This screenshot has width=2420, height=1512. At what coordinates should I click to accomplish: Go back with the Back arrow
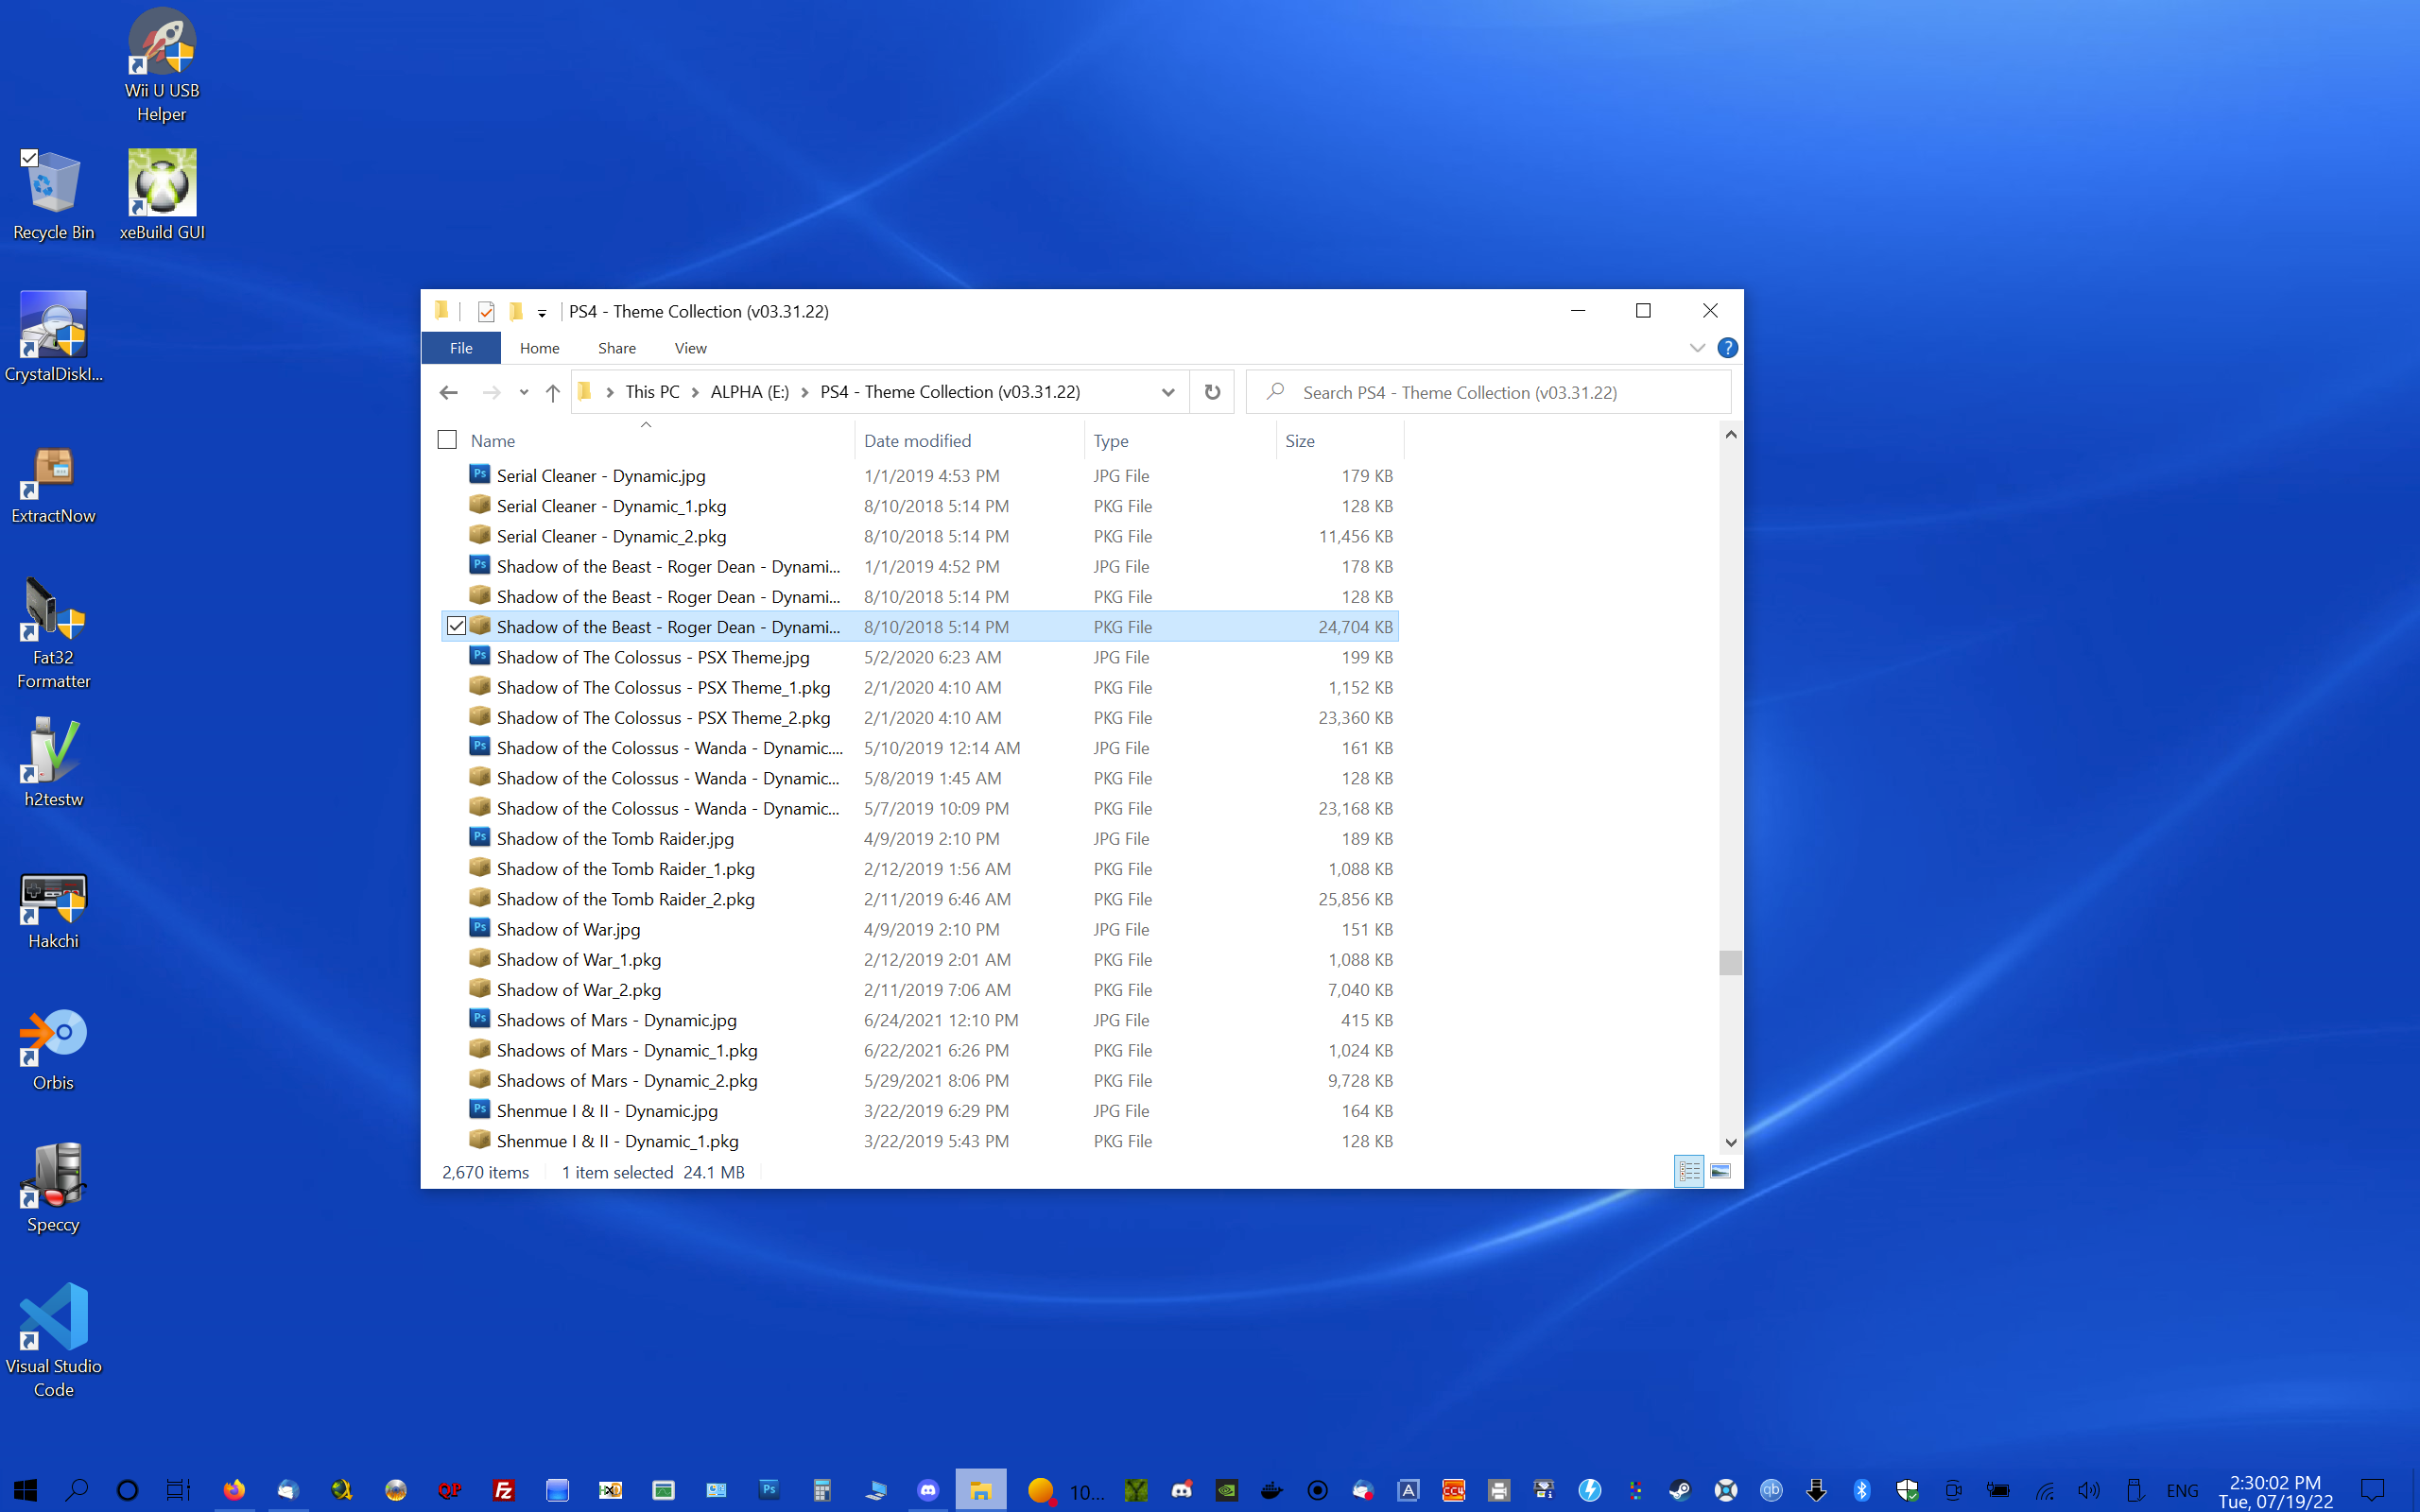tap(448, 392)
